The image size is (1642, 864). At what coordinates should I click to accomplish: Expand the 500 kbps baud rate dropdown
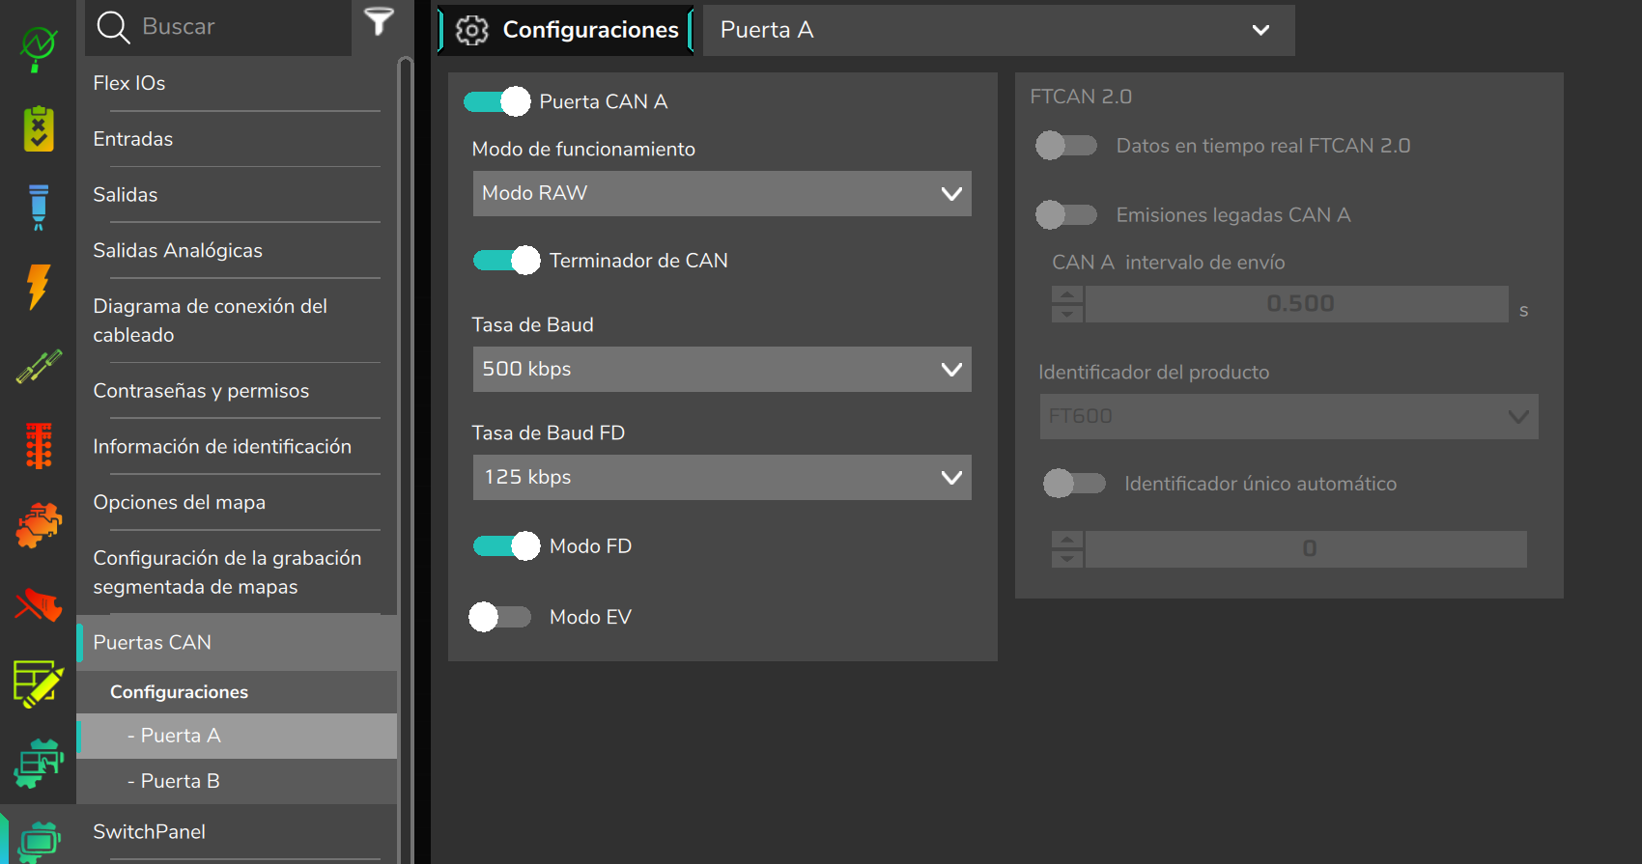pyautogui.click(x=722, y=369)
